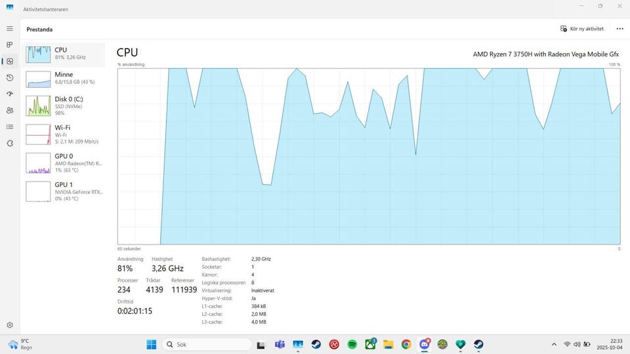Select Disk 0 (C:) entry

click(x=64, y=106)
